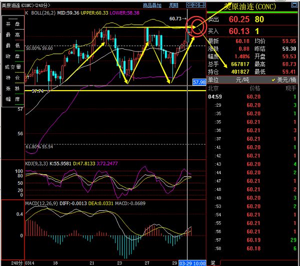Image resolution: width=300 pixels, height=266 pixels.
Task: Click the 美原油连(CONC)<240分> chart title
Action: pos(26,6)
